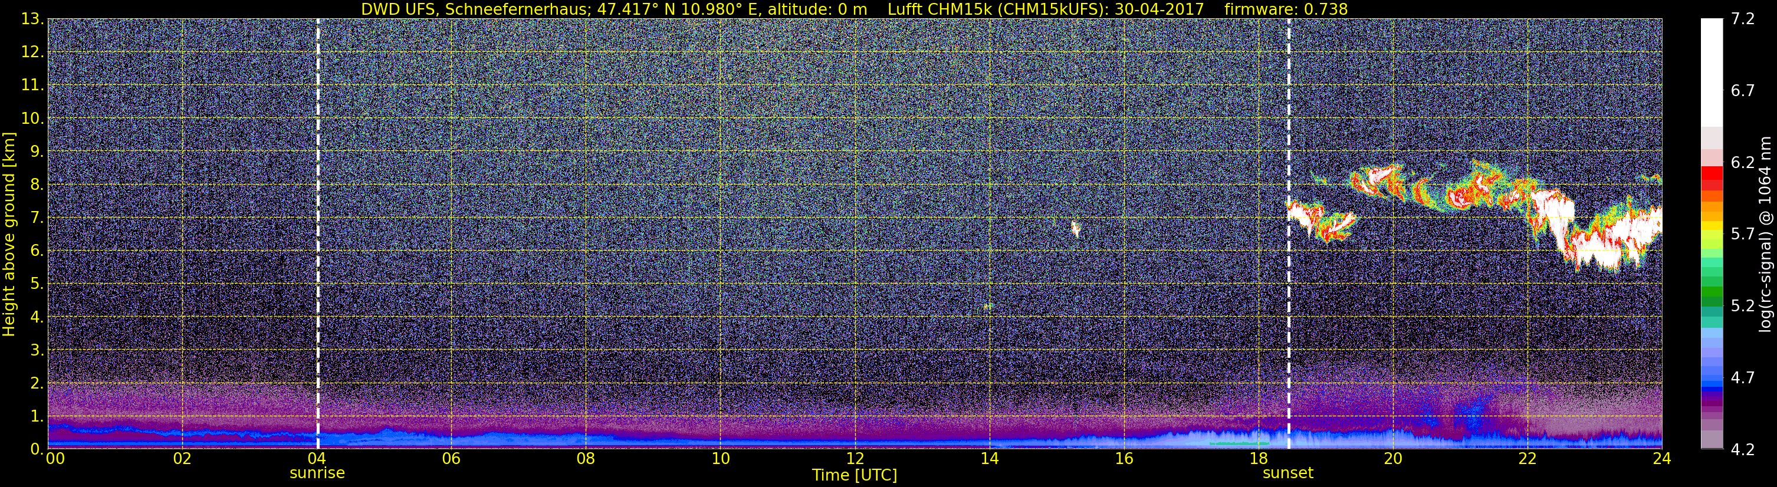
Task: Click the 'Height above ground [km]' axis label
Action: pos(9,234)
